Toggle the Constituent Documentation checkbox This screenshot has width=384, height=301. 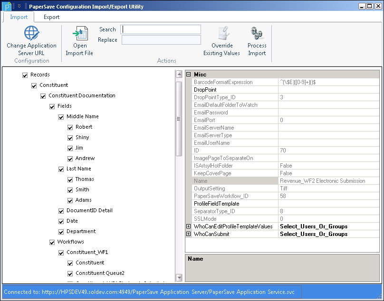pyautogui.click(x=43, y=96)
